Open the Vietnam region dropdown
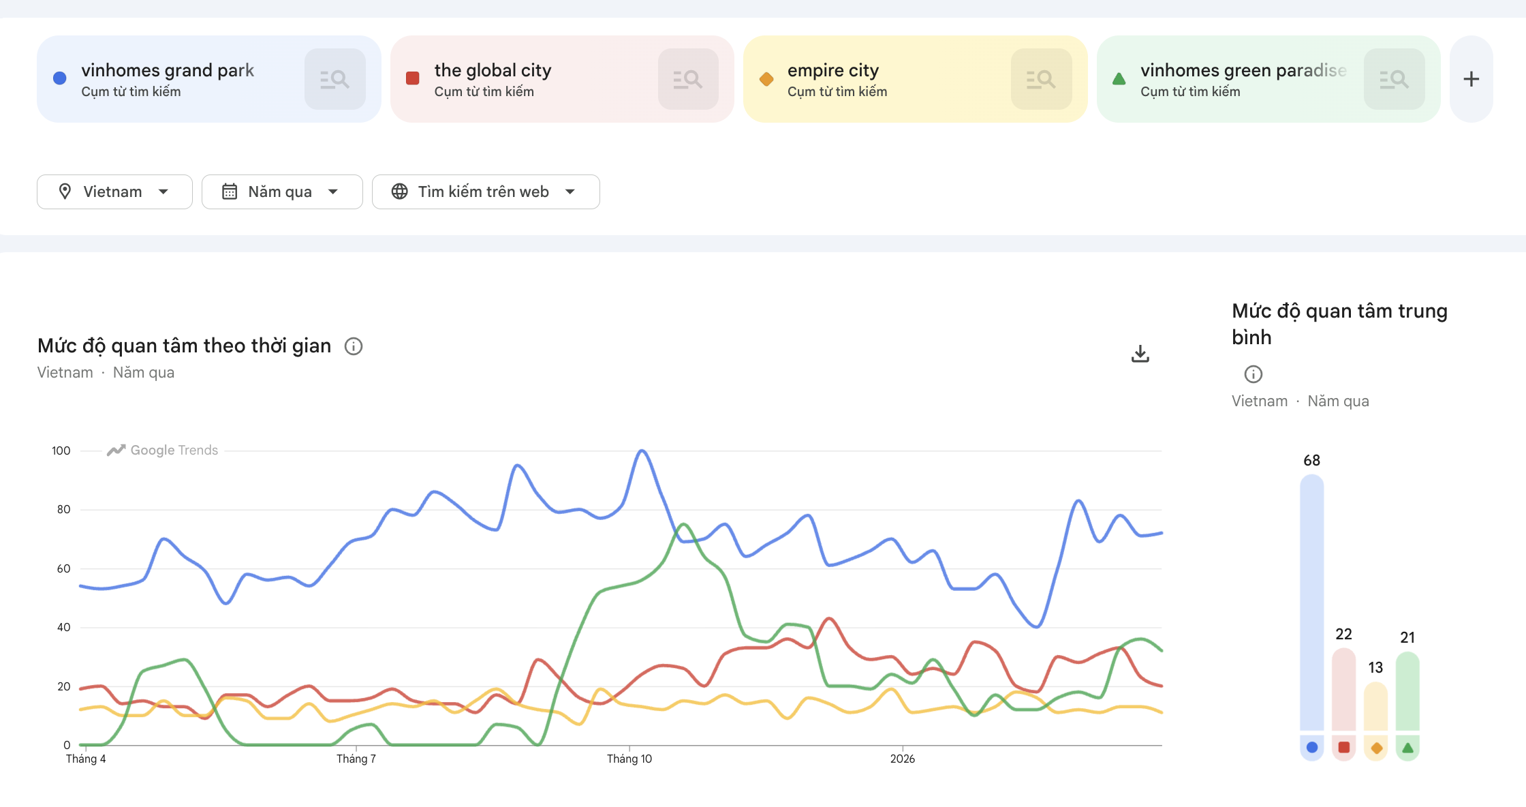Viewport: 1526px width, 807px height. click(x=114, y=192)
